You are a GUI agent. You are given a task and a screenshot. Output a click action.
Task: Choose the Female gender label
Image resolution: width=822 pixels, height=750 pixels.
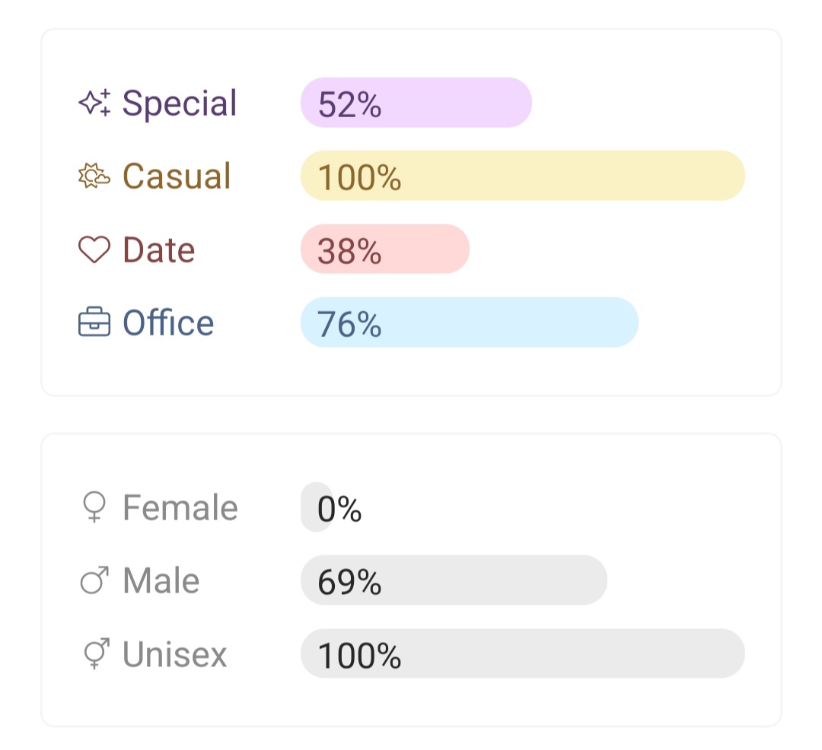tap(180, 507)
